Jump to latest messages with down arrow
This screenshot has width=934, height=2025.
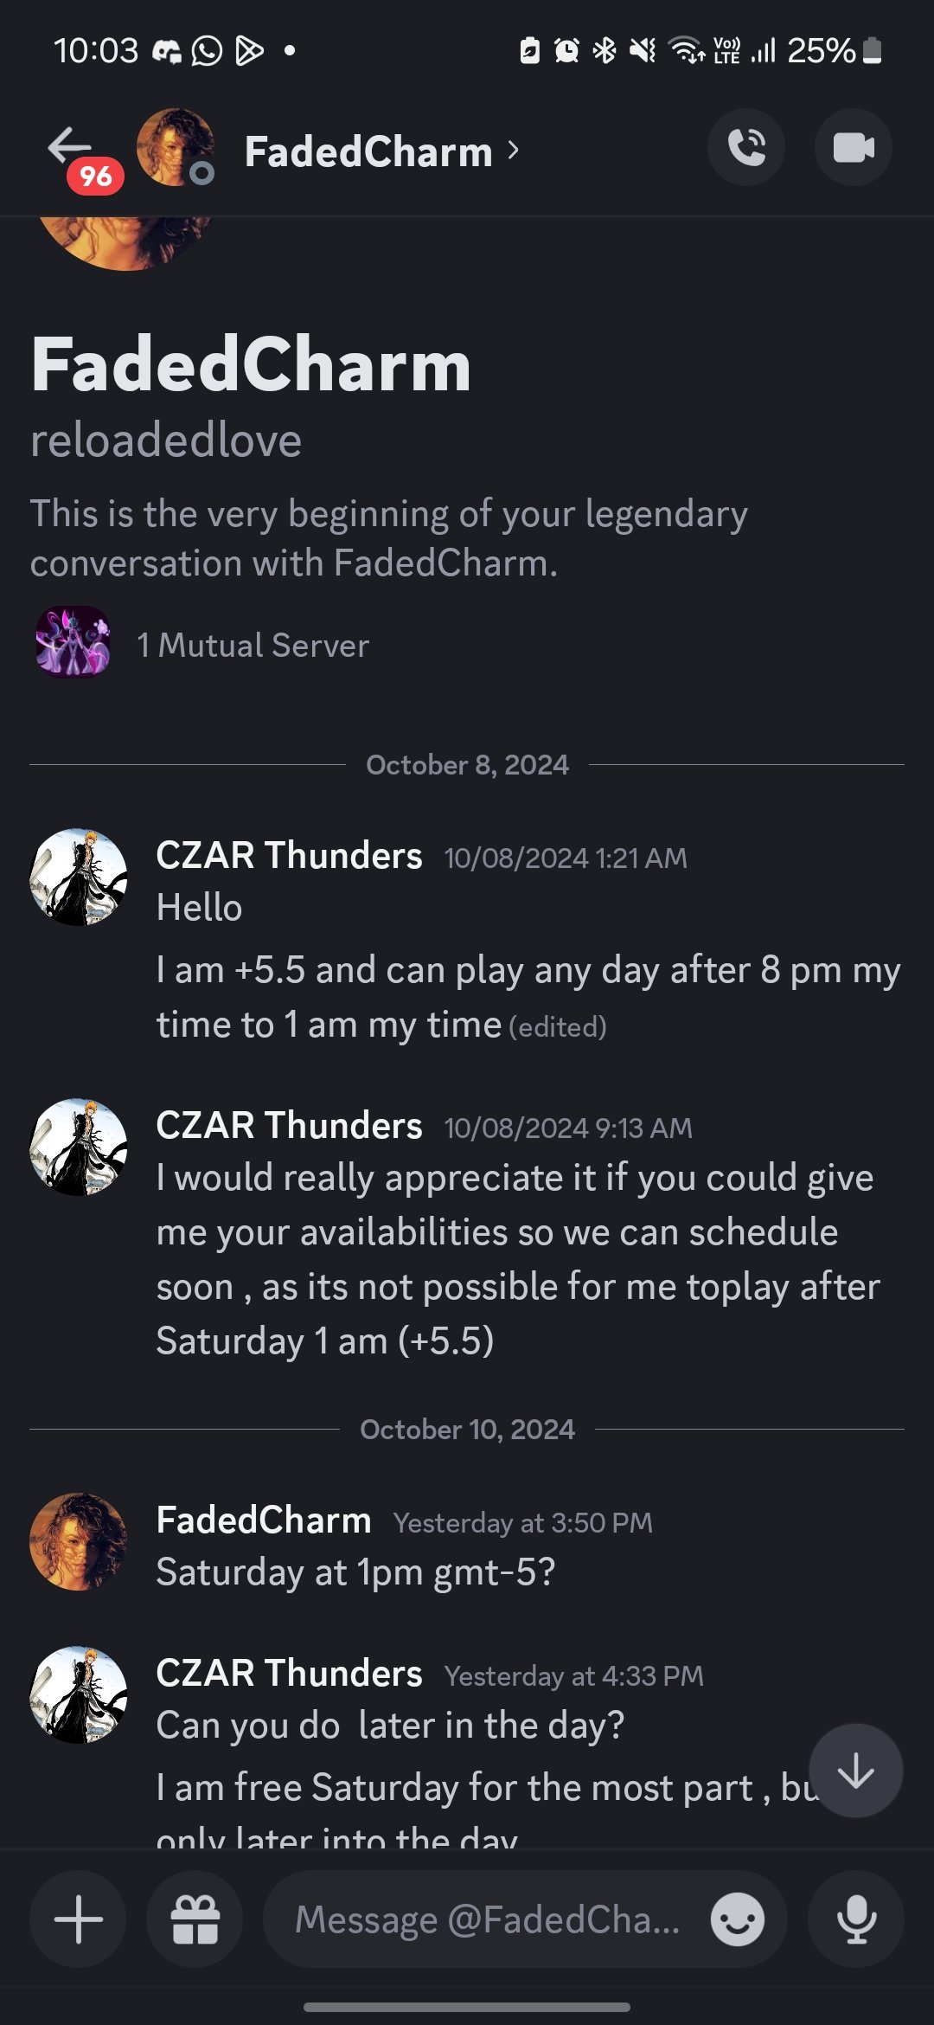pyautogui.click(x=856, y=1771)
